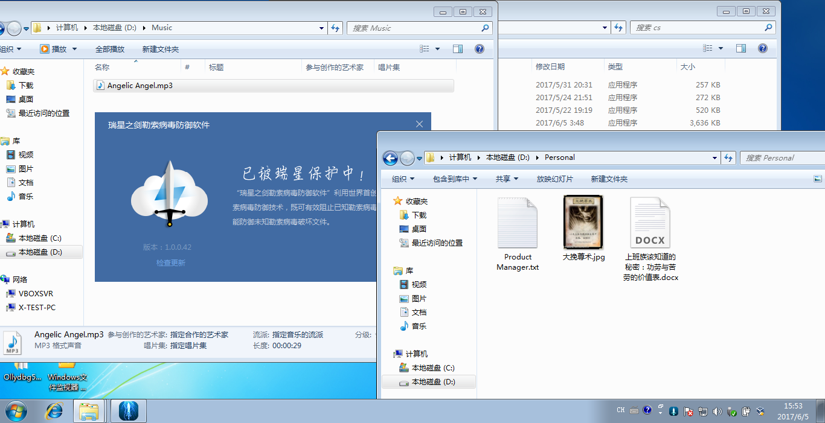Image resolution: width=825 pixels, height=423 pixels.
Task: Click refresh icon in Personal window
Action: coord(729,157)
